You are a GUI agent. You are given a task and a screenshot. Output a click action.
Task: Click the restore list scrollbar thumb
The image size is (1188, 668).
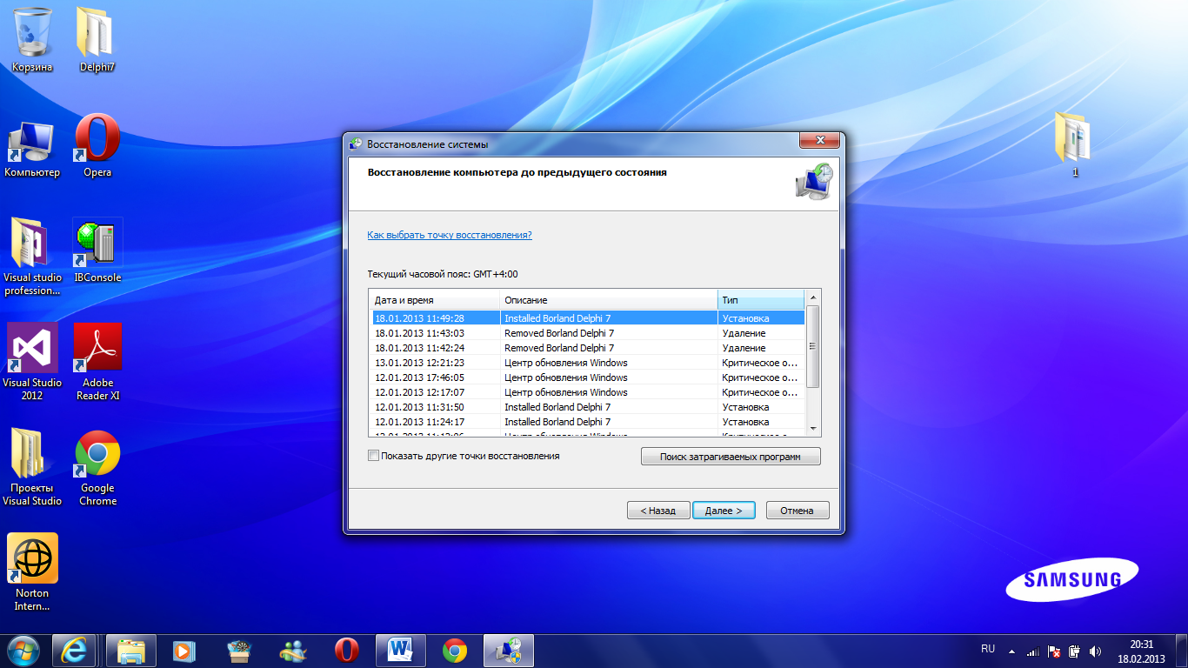coord(813,346)
